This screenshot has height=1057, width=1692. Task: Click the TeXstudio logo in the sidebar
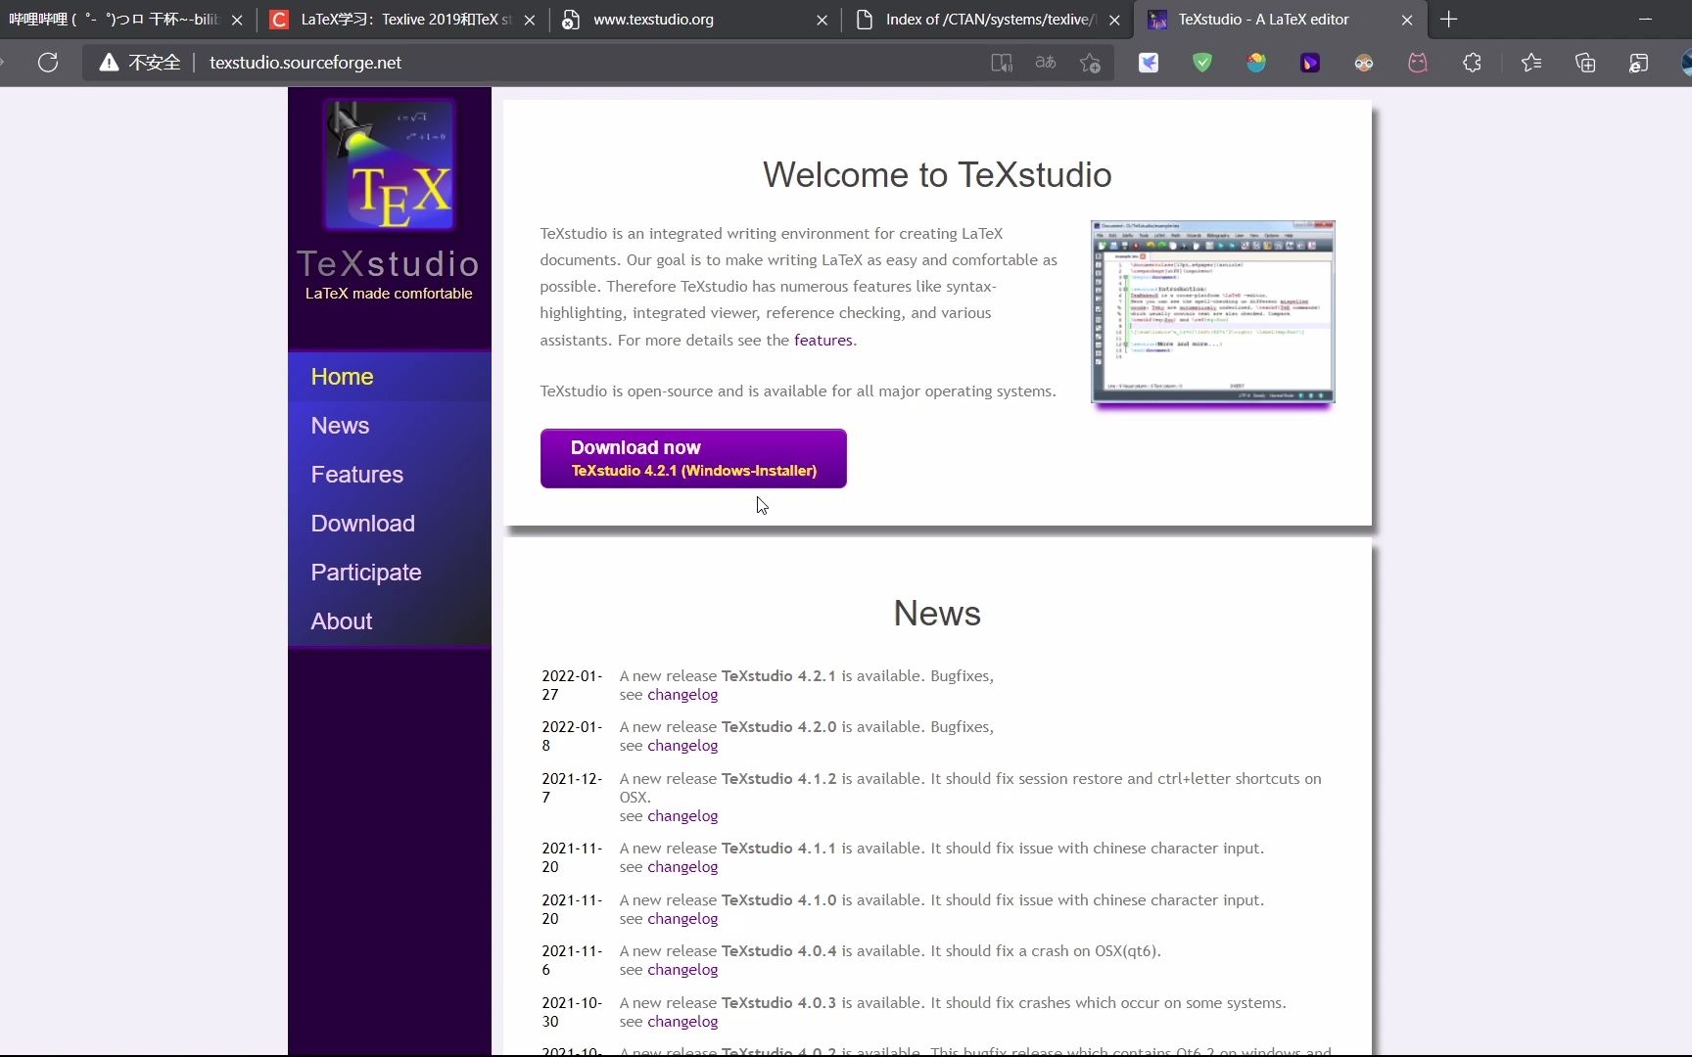coord(390,164)
